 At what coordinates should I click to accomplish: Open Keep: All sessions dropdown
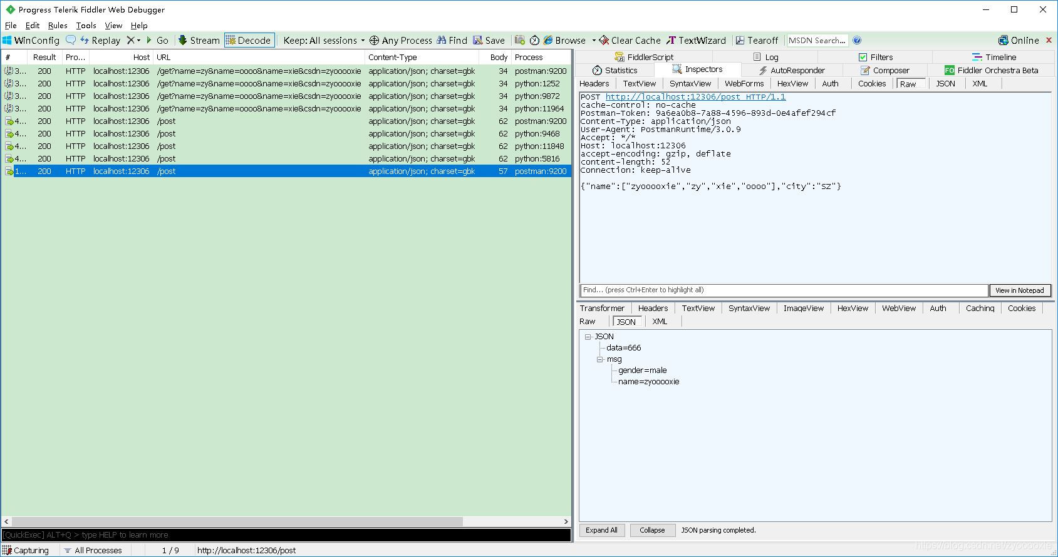pos(324,40)
